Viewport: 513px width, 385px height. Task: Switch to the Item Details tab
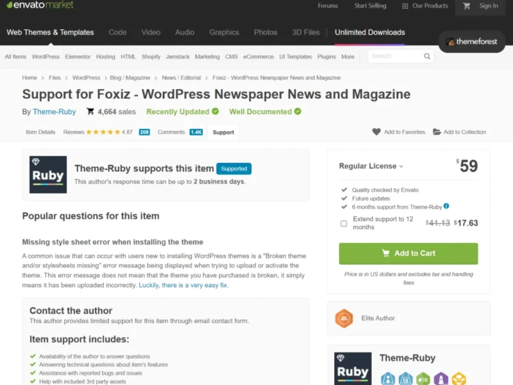[40, 132]
